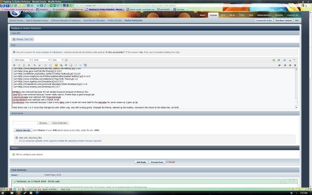Click the Add Reply button
The image size is (312, 195).
point(141,162)
